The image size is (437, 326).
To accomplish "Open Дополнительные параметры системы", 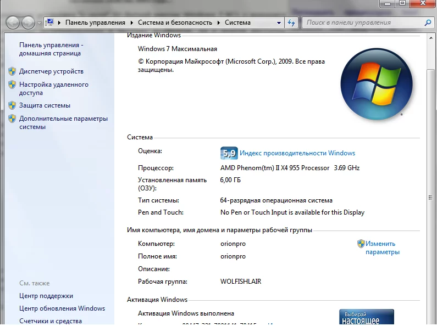I will coord(63,123).
